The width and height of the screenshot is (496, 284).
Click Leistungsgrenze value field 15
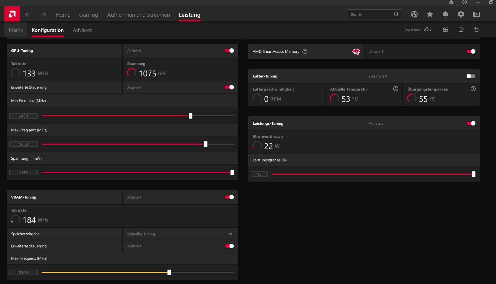pos(259,174)
